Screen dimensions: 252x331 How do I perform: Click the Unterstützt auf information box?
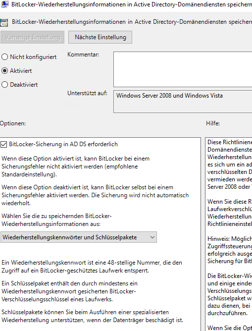[183, 102]
